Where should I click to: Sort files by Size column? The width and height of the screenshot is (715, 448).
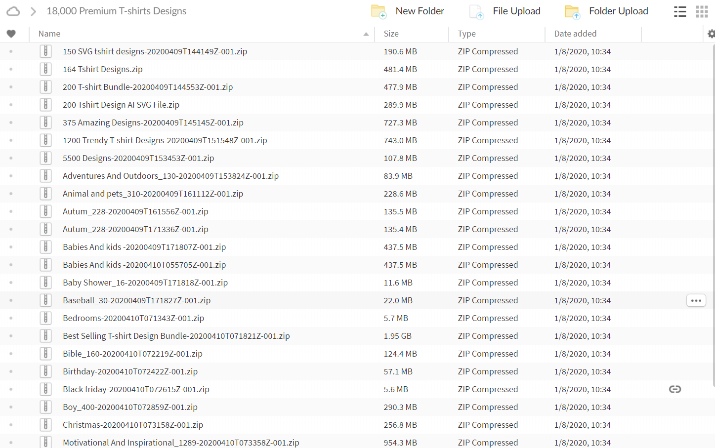[391, 34]
